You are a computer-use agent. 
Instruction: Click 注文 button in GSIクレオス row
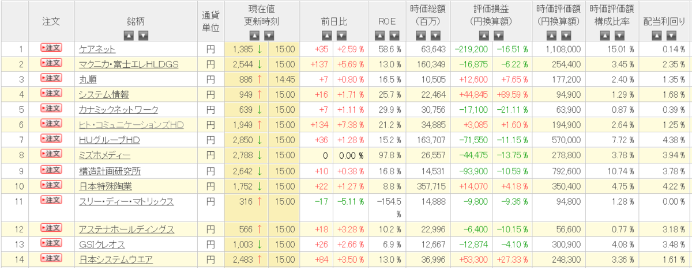51,243
